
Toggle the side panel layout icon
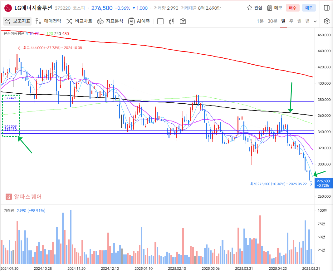tap(327, 8)
